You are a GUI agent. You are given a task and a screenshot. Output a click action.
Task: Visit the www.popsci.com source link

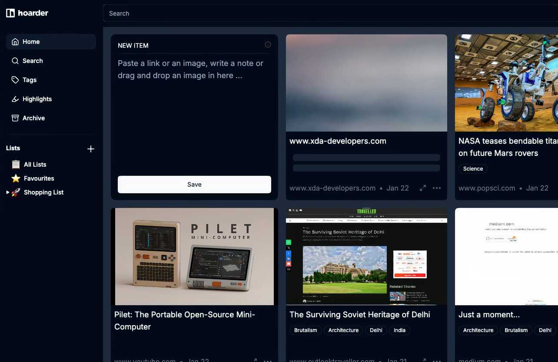487,188
